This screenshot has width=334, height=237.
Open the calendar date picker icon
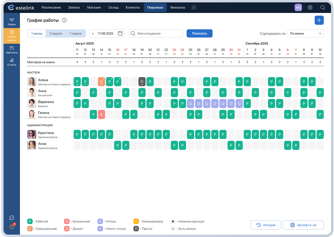pyautogui.click(x=120, y=33)
